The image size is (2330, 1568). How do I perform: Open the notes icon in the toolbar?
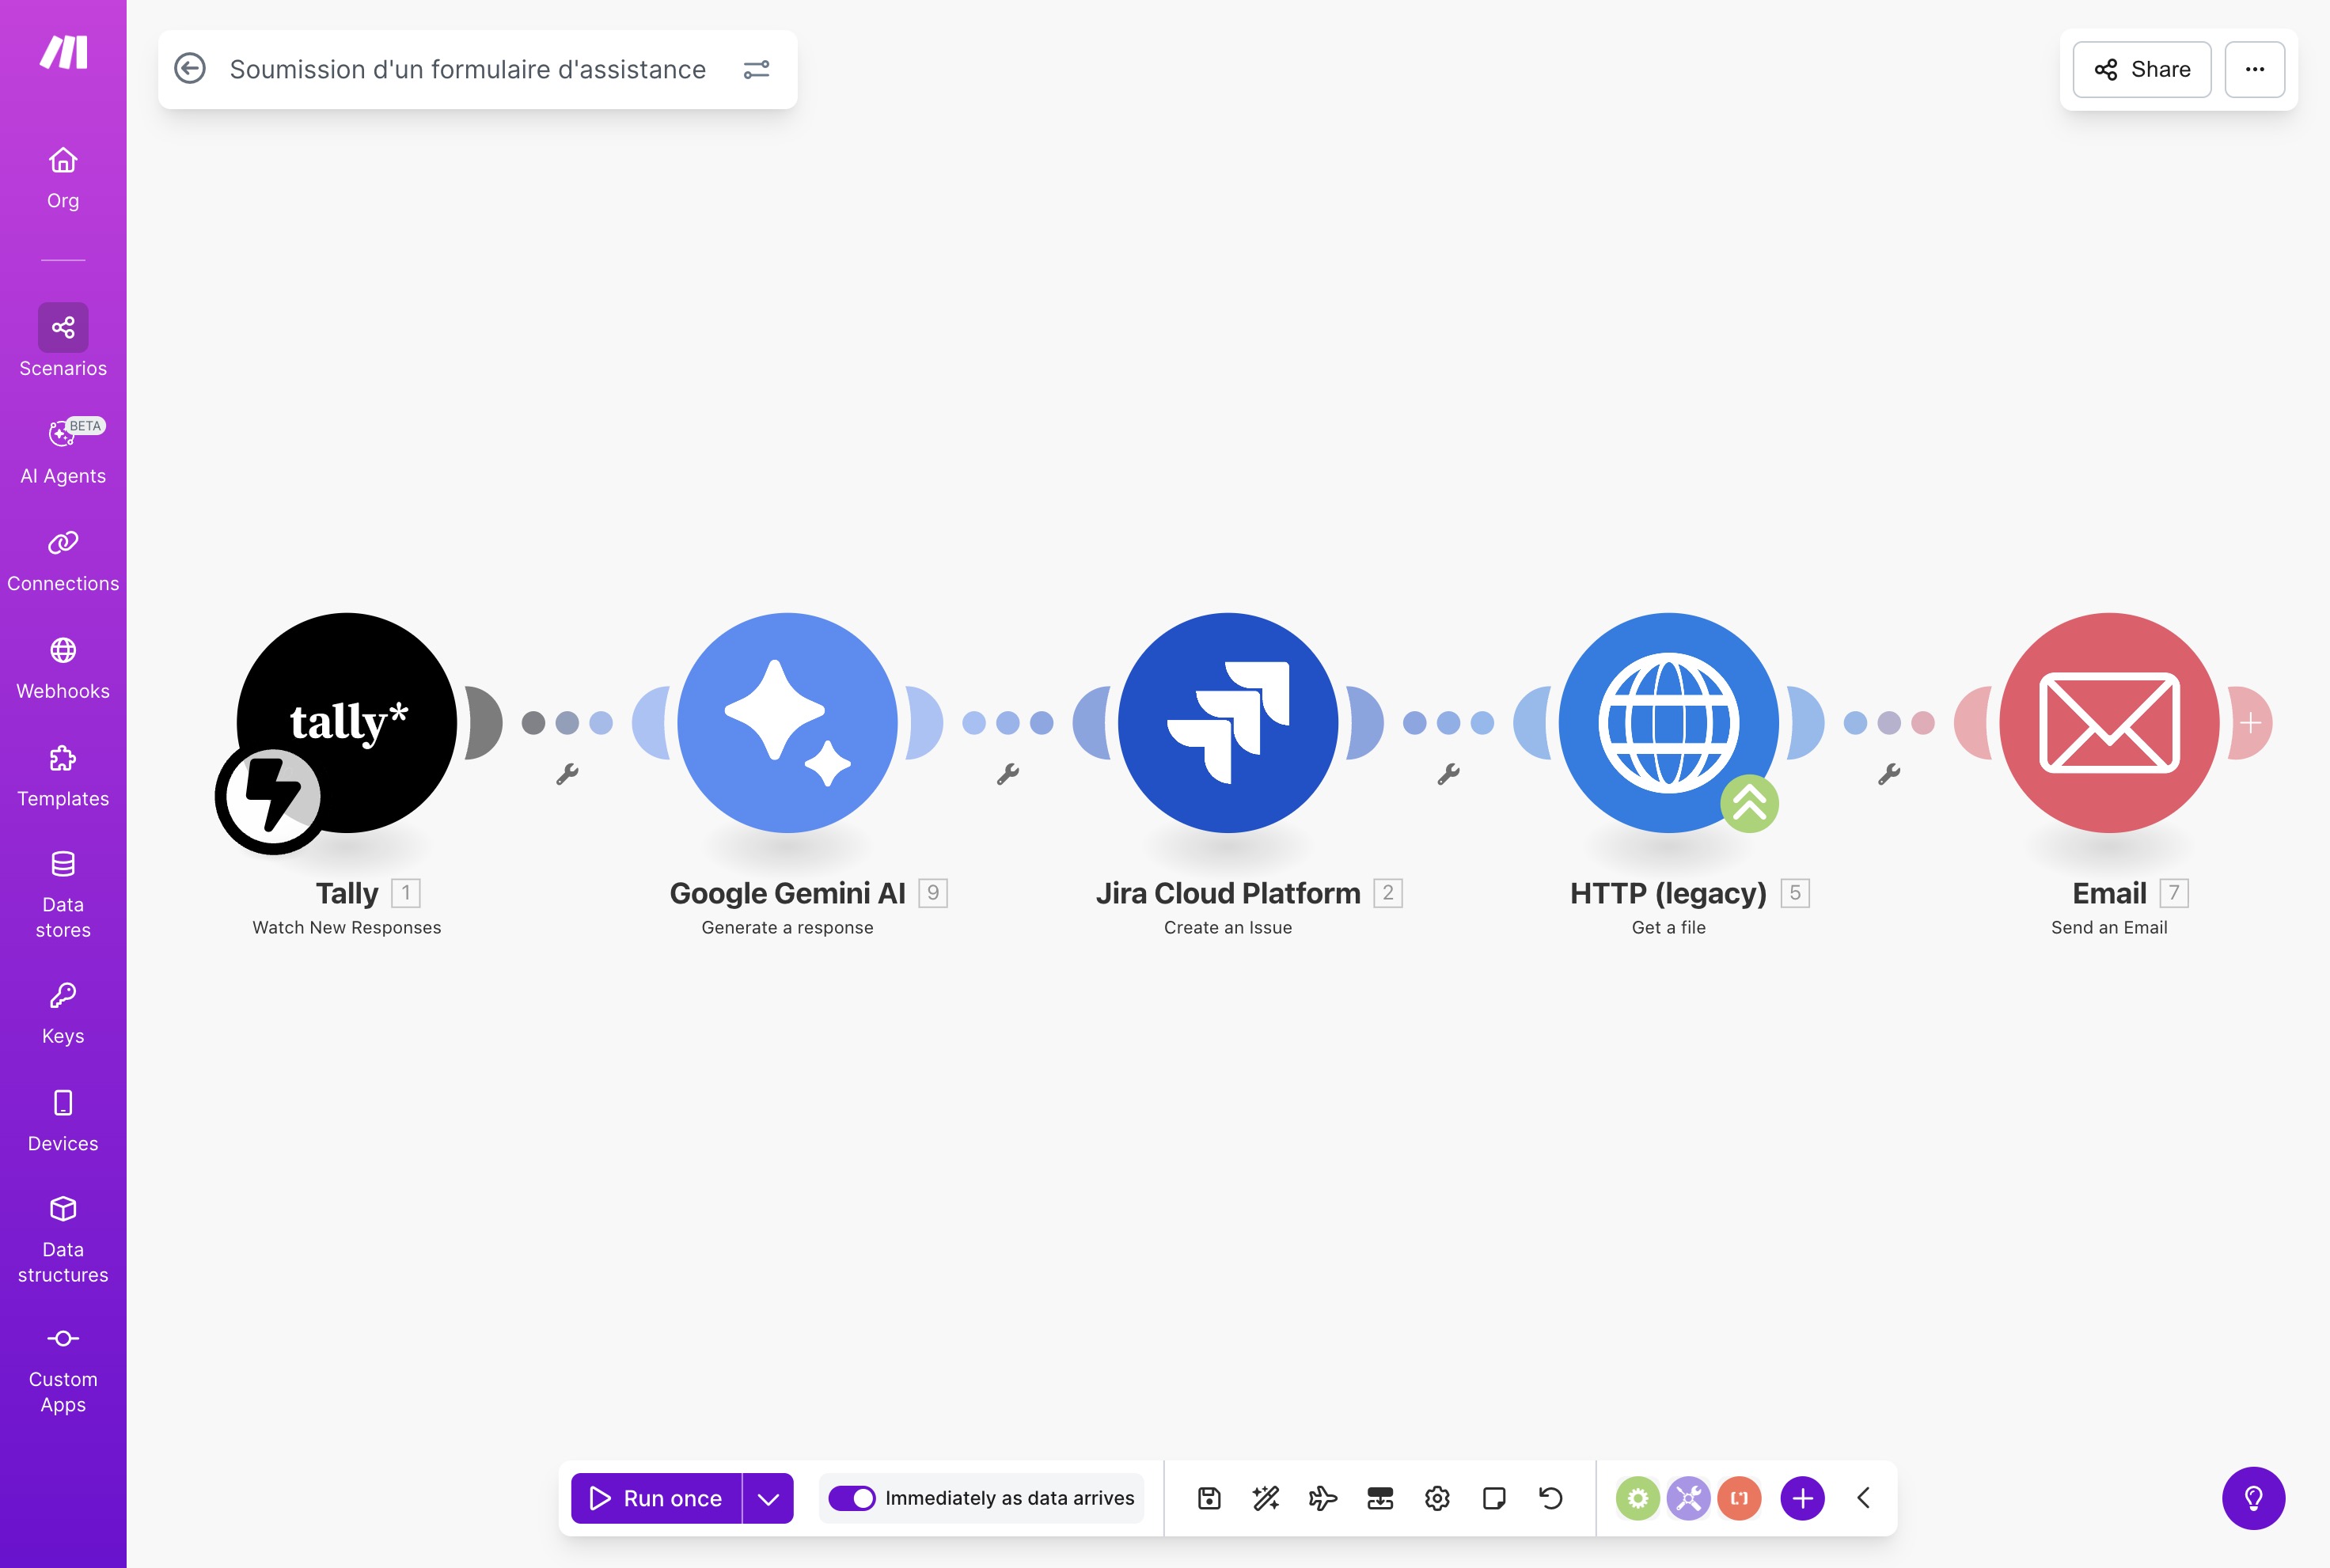pos(1493,1498)
